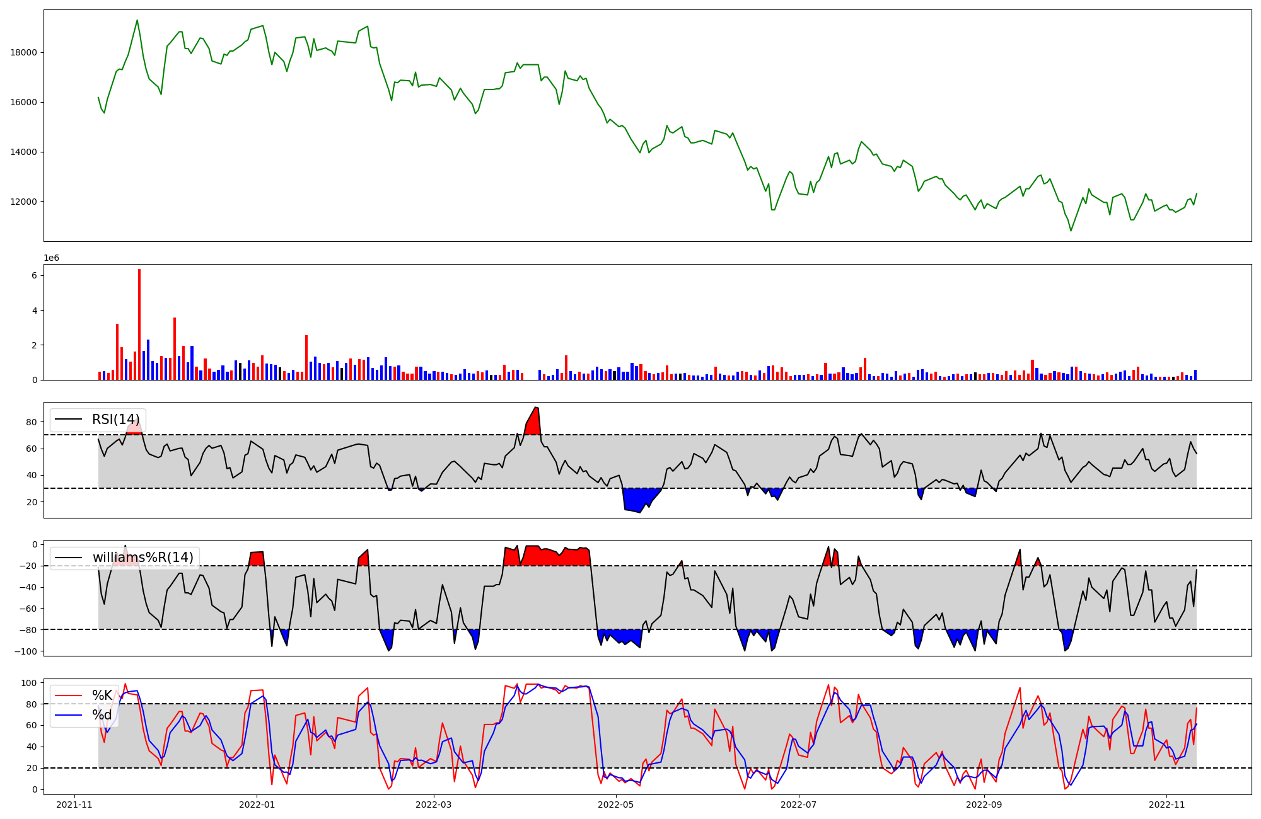Click the 18000 price axis label
The image size is (1261, 819).
pos(23,52)
